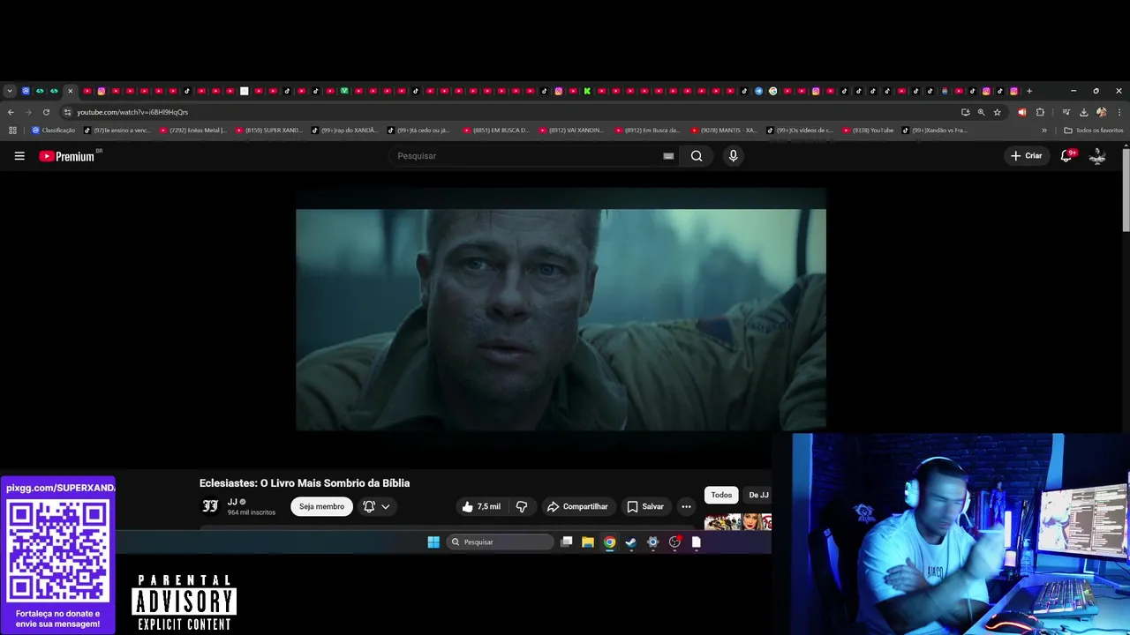This screenshot has height=635, width=1130.
Task: Save video with the Salvar button
Action: [645, 506]
